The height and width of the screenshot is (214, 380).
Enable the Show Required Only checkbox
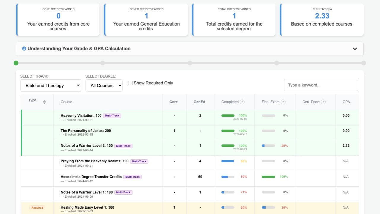click(130, 83)
